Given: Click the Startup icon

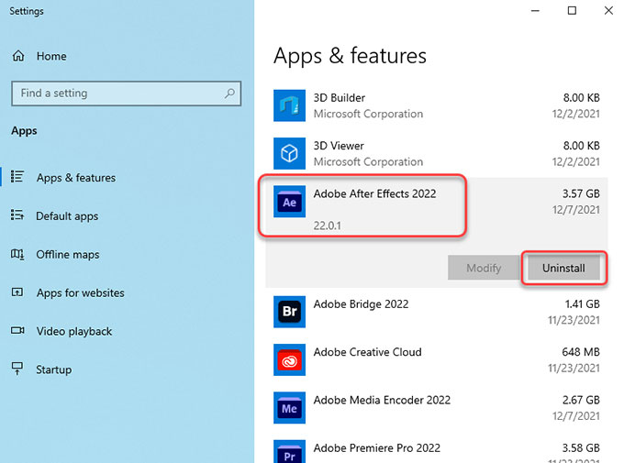Looking at the screenshot, I should click(17, 369).
